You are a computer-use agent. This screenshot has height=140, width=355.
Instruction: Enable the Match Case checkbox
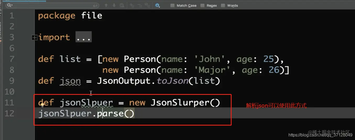(x=172, y=6)
